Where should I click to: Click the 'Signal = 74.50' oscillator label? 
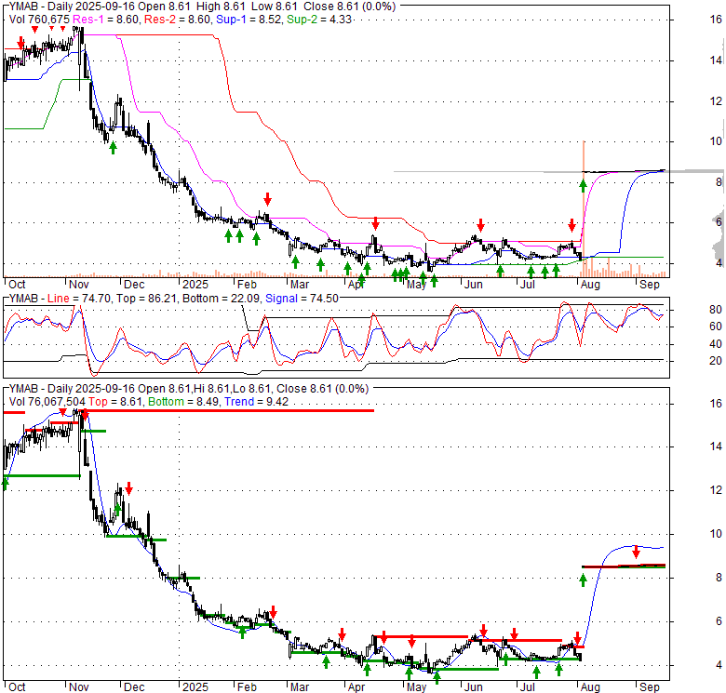(x=302, y=299)
